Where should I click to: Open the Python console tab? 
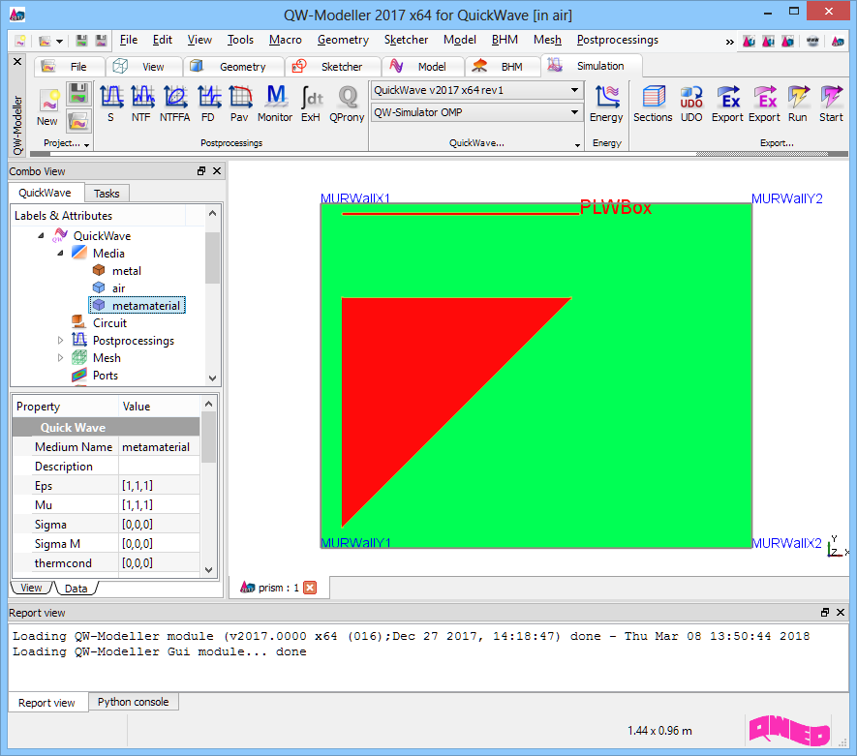pyautogui.click(x=133, y=703)
